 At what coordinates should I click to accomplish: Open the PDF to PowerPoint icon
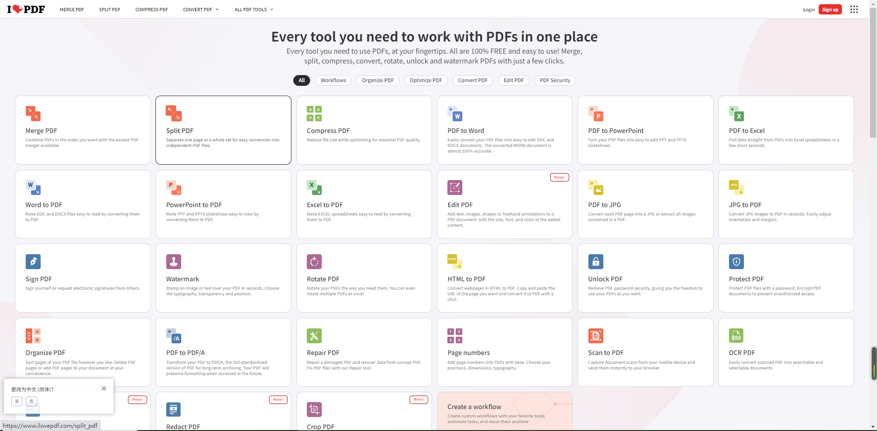pos(596,113)
